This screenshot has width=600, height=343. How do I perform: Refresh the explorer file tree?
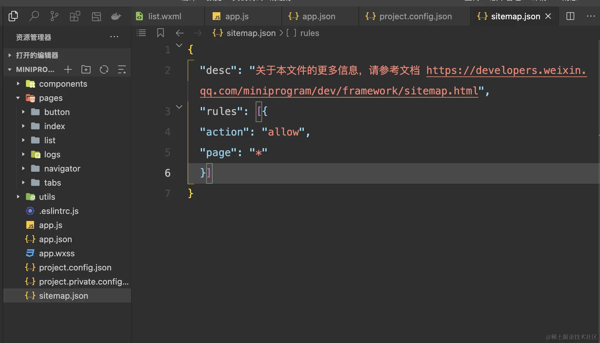click(x=104, y=69)
